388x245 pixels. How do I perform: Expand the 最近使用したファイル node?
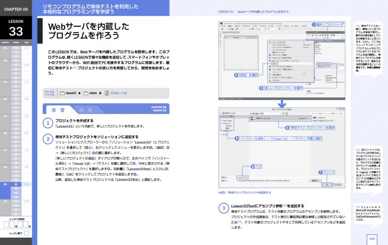click(x=221, y=113)
